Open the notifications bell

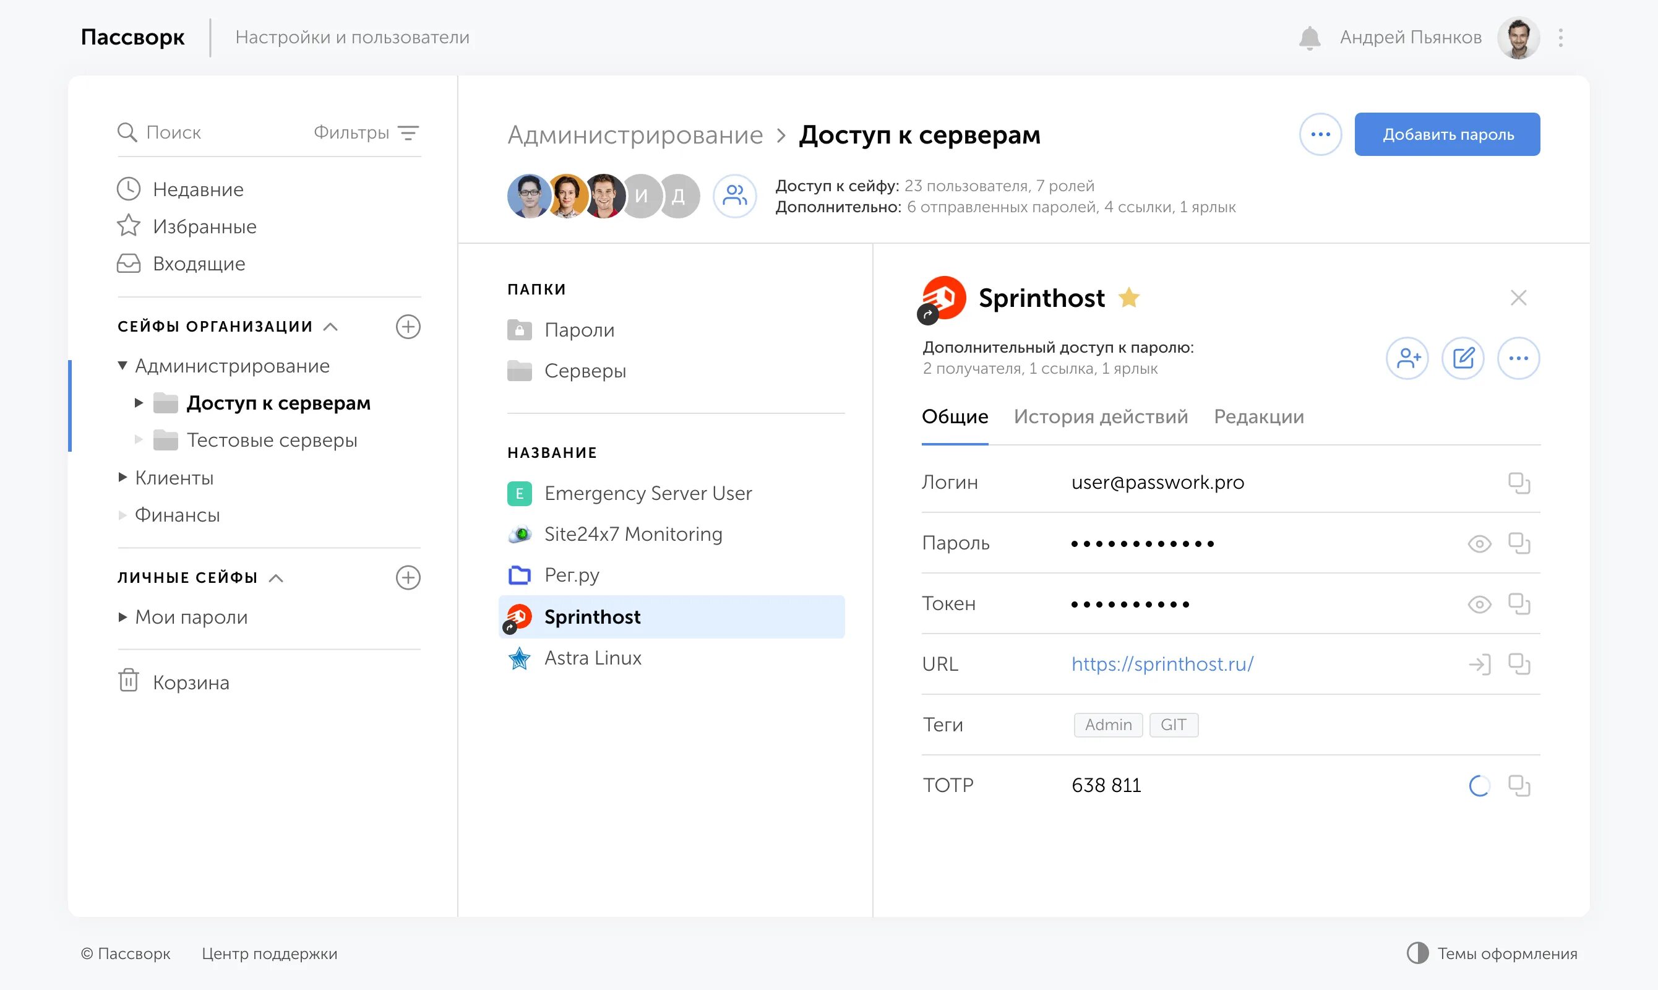[1309, 37]
